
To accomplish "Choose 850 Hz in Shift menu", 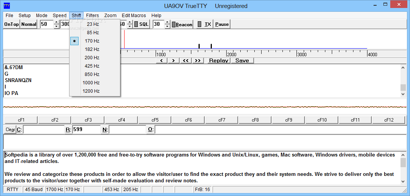I will (x=95, y=74).
